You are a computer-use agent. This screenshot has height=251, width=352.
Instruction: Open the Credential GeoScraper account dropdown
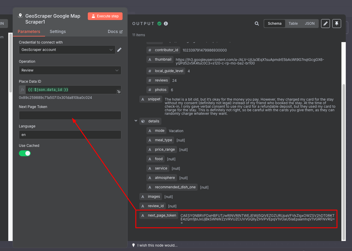pos(67,50)
